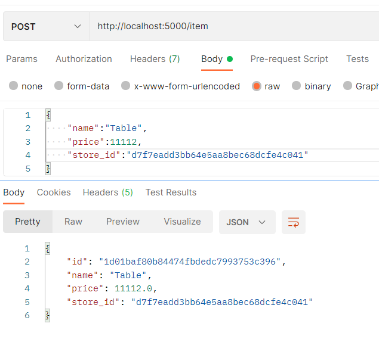Open Pre-request Script tab
Screen dimensions: 379x339
coord(289,59)
